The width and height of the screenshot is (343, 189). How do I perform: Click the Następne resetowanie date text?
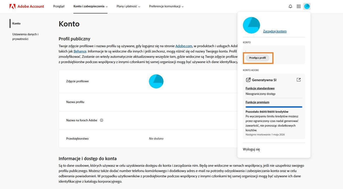pyautogui.click(x=265, y=134)
